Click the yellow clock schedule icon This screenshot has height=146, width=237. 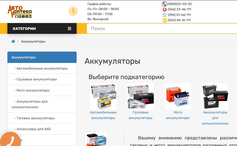click(73, 11)
